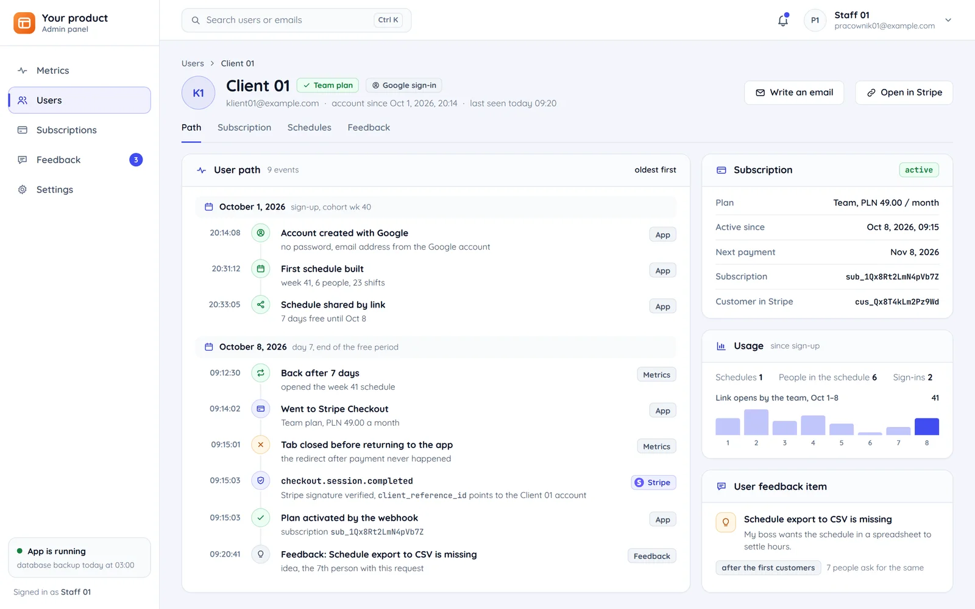
Task: Click the Went to Stripe Checkout card icon
Action: pyautogui.click(x=261, y=409)
